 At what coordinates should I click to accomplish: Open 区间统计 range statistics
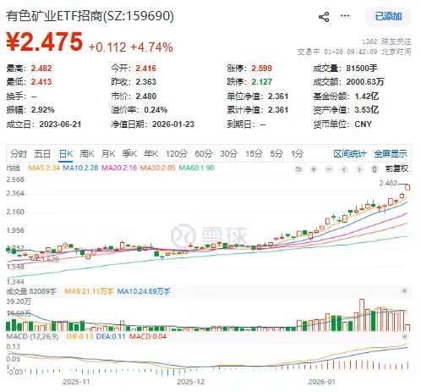[x=350, y=154]
